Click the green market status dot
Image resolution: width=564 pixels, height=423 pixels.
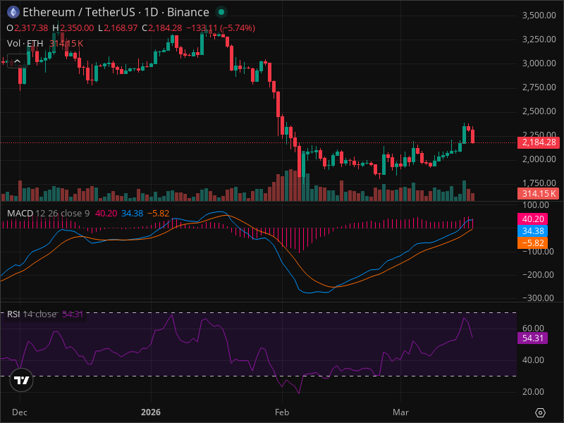point(221,12)
